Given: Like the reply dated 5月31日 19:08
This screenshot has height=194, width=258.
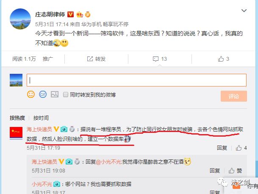Looking at the screenshot, I should (231, 170).
